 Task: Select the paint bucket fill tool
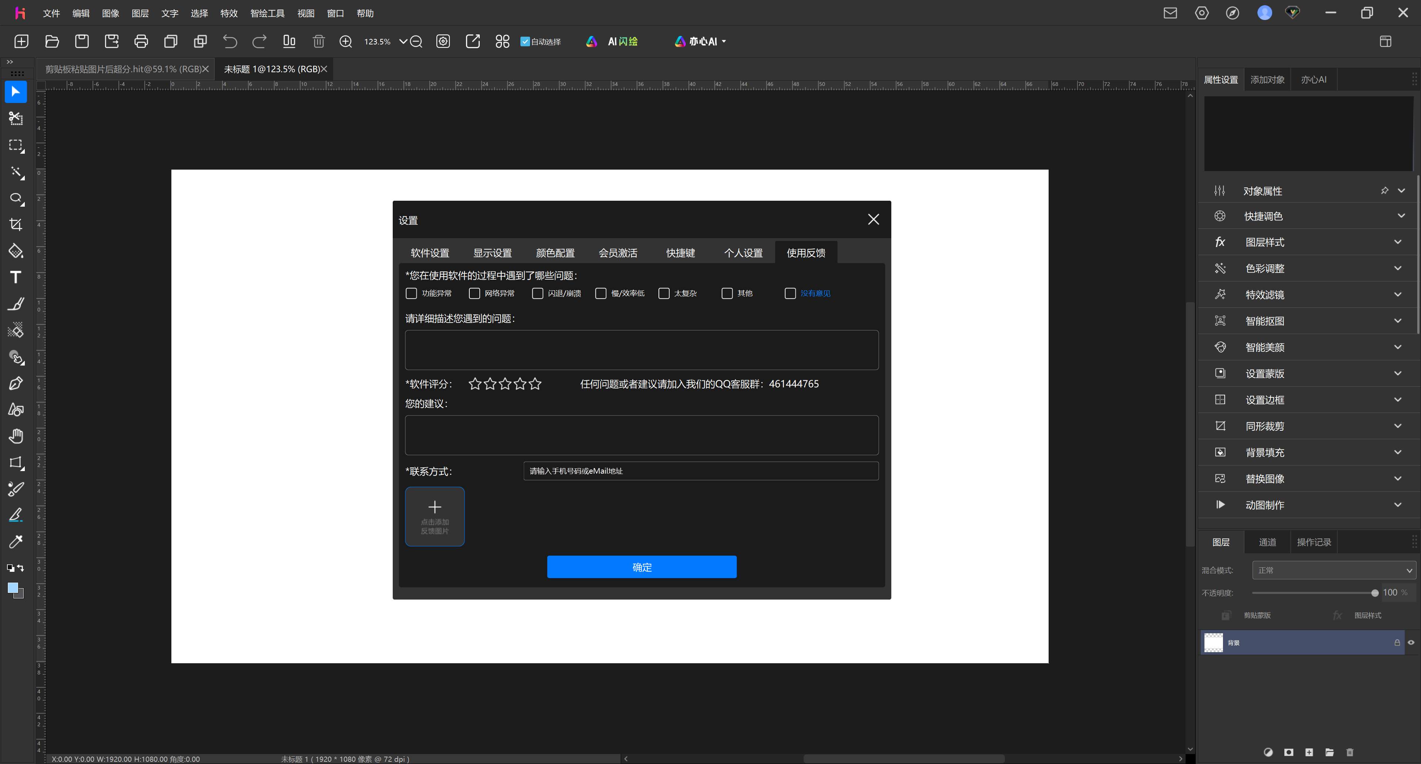16,251
